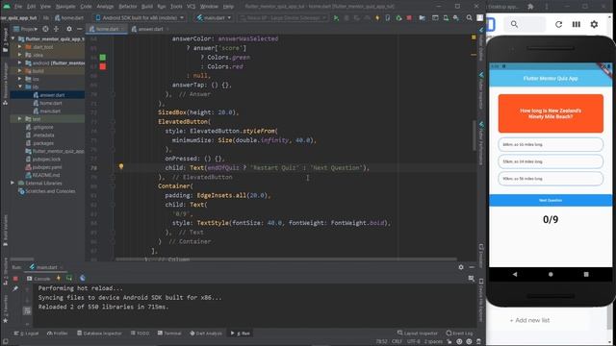Open the main.dart run configuration dropdown

click(x=214, y=18)
